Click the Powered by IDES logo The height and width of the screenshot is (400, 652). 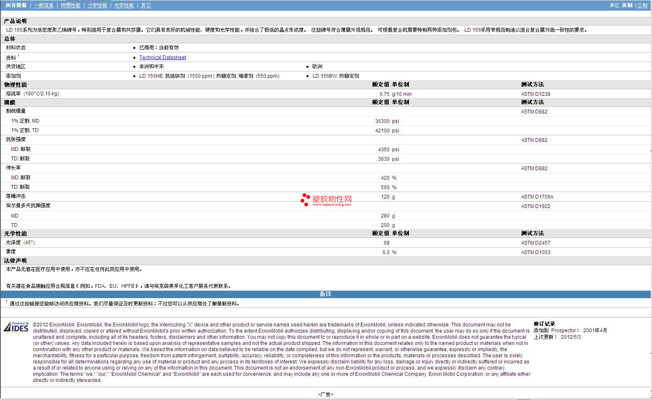[x=16, y=327]
